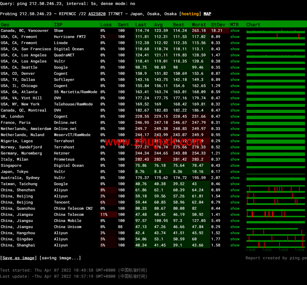The image size is (307, 285).
Task: Show MTR for UK London Cogent
Action: (x=235, y=117)
